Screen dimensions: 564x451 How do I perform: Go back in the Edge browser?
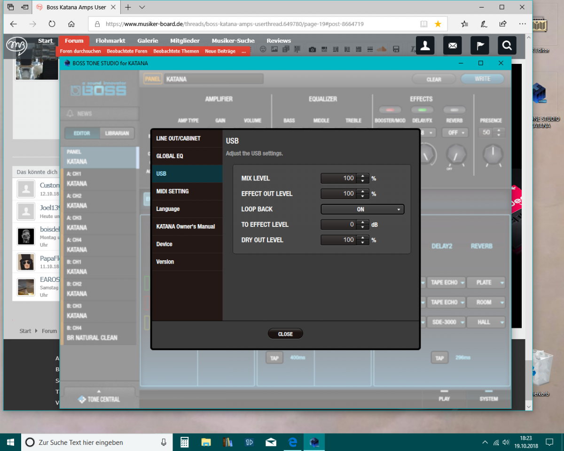(x=13, y=24)
